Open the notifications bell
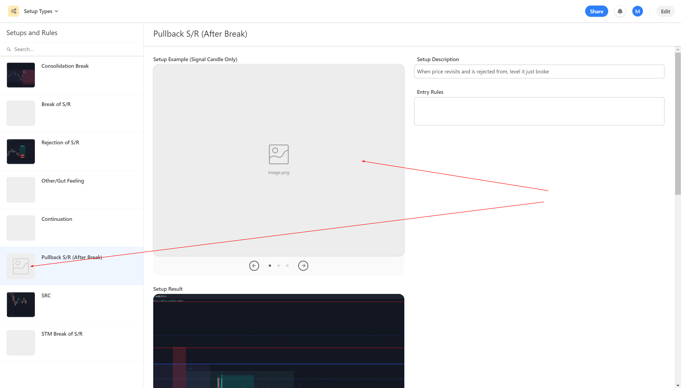 pos(620,11)
